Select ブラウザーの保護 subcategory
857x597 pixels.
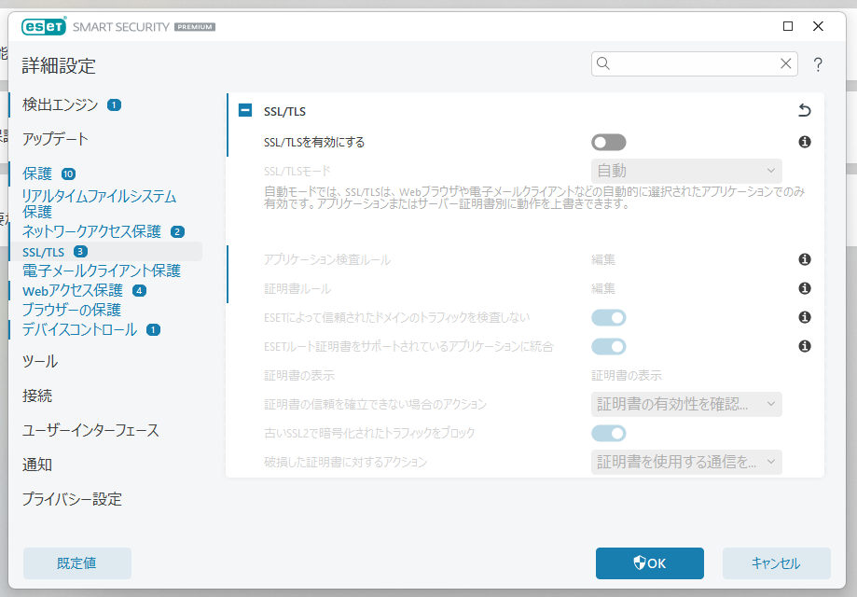(72, 310)
